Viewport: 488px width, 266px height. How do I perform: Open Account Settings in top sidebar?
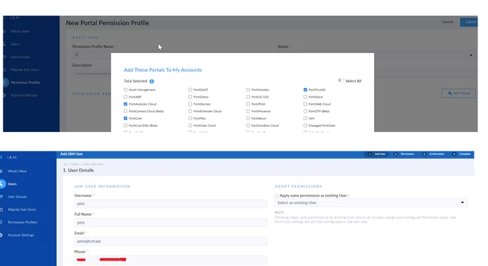click(x=24, y=95)
